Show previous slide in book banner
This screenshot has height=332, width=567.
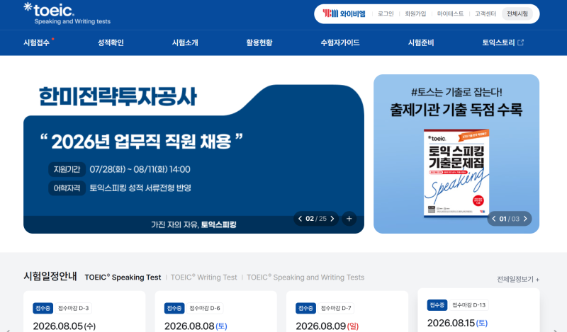[493, 219]
